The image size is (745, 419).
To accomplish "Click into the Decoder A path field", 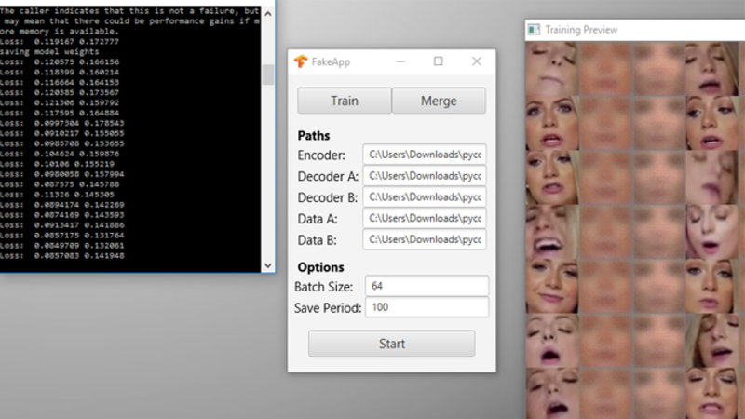I will click(x=425, y=176).
